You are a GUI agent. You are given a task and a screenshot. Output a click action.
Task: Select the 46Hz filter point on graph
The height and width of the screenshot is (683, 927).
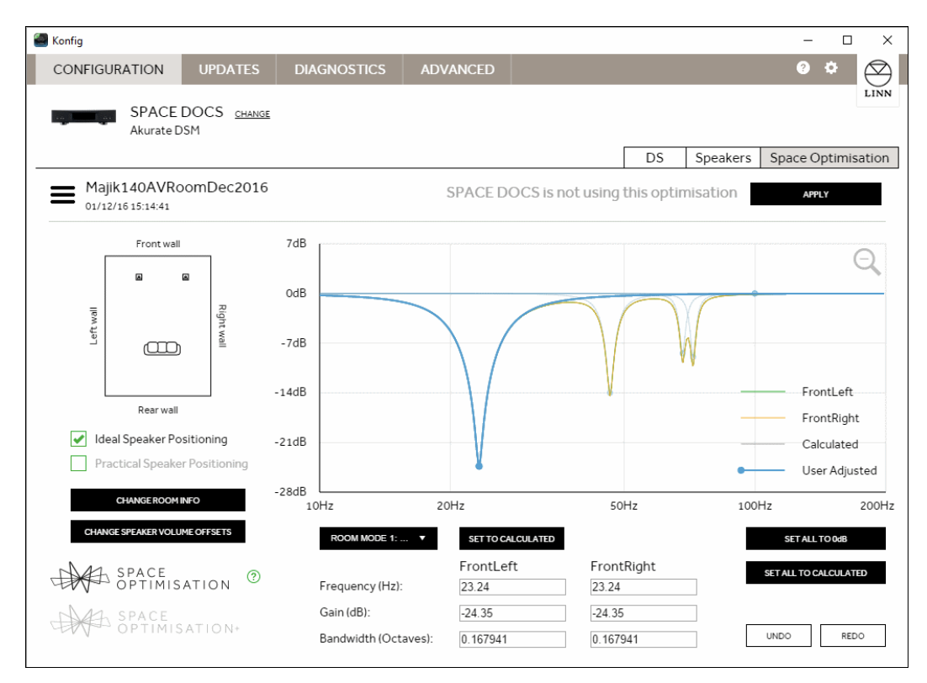click(x=610, y=393)
